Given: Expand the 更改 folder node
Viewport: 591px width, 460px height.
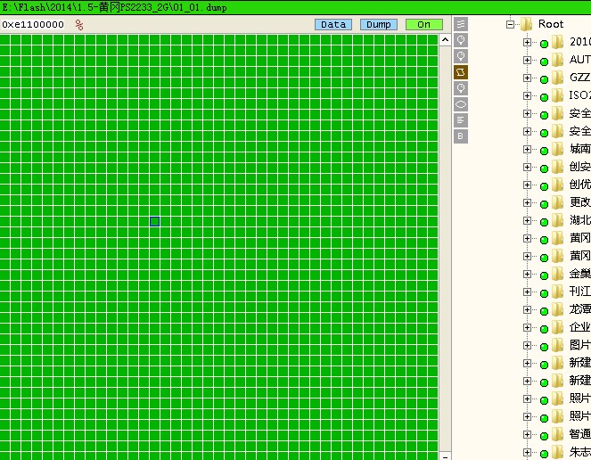Looking at the screenshot, I should coord(528,203).
